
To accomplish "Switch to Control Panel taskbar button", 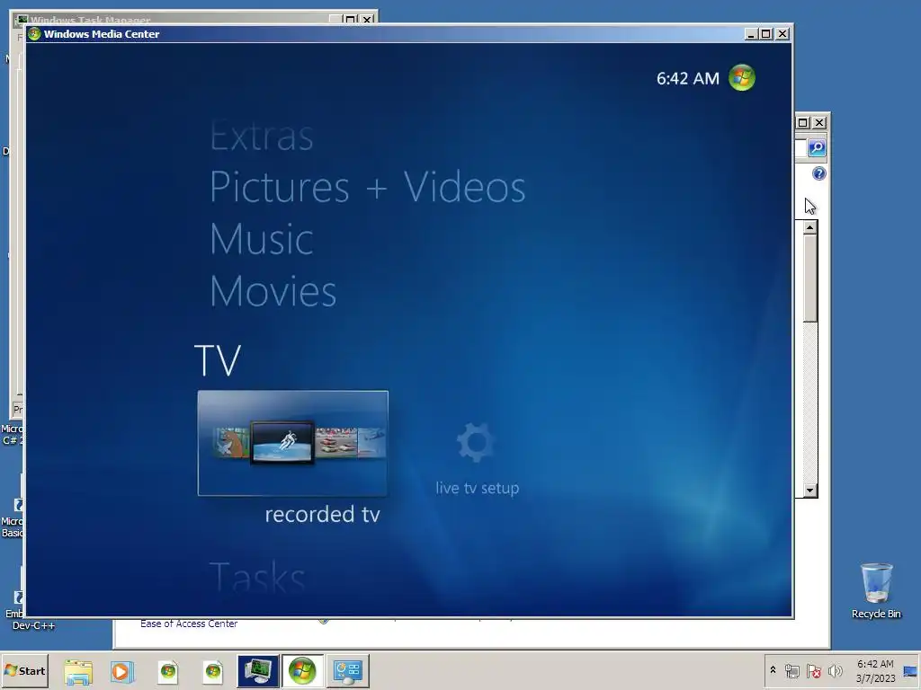I will click(347, 671).
